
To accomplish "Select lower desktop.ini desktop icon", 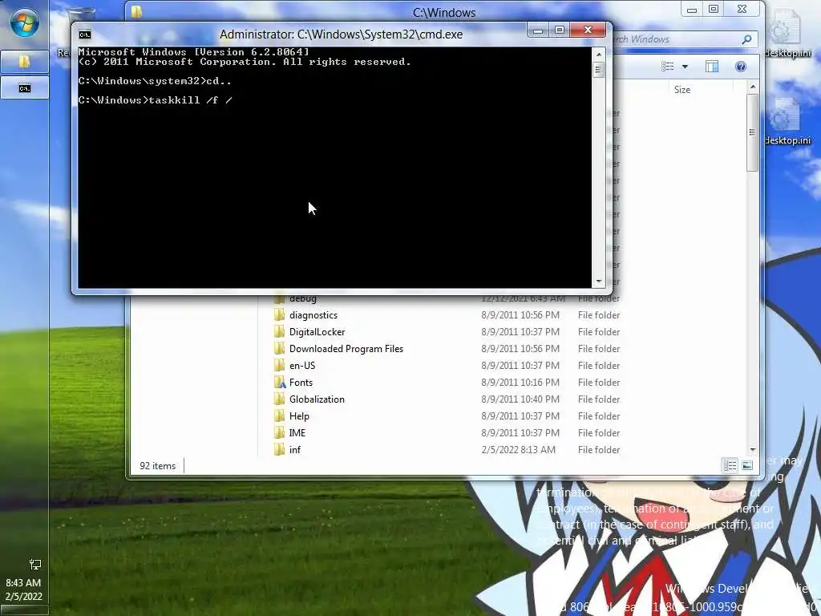I will [x=787, y=122].
